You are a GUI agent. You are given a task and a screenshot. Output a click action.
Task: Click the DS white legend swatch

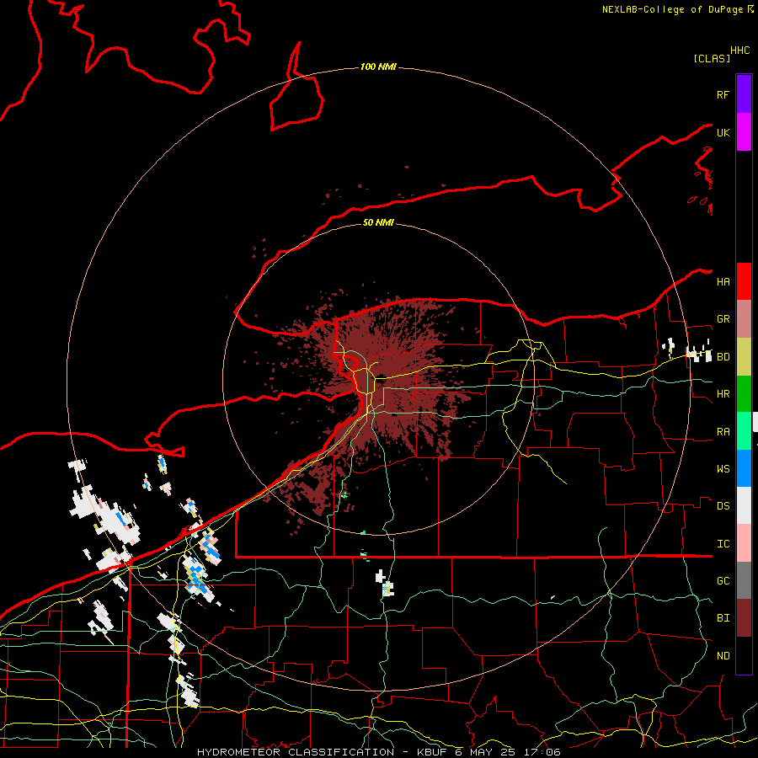(744, 505)
